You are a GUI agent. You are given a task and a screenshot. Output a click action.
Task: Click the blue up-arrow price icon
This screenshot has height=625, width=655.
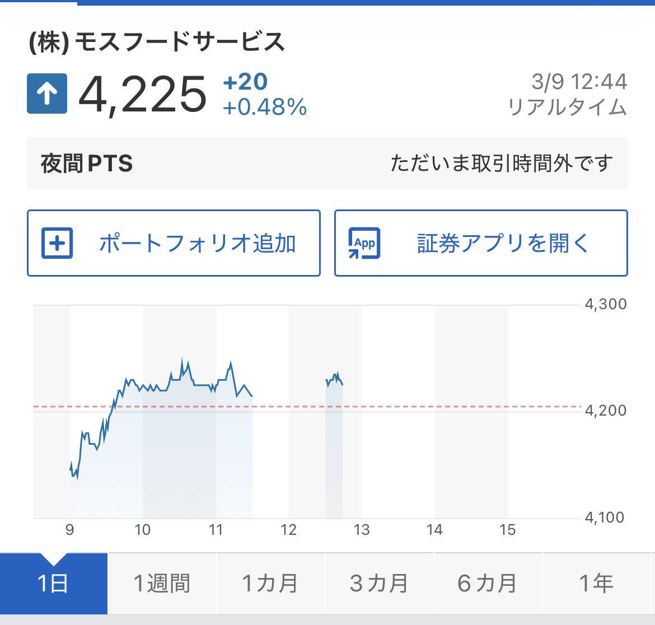coord(47,94)
